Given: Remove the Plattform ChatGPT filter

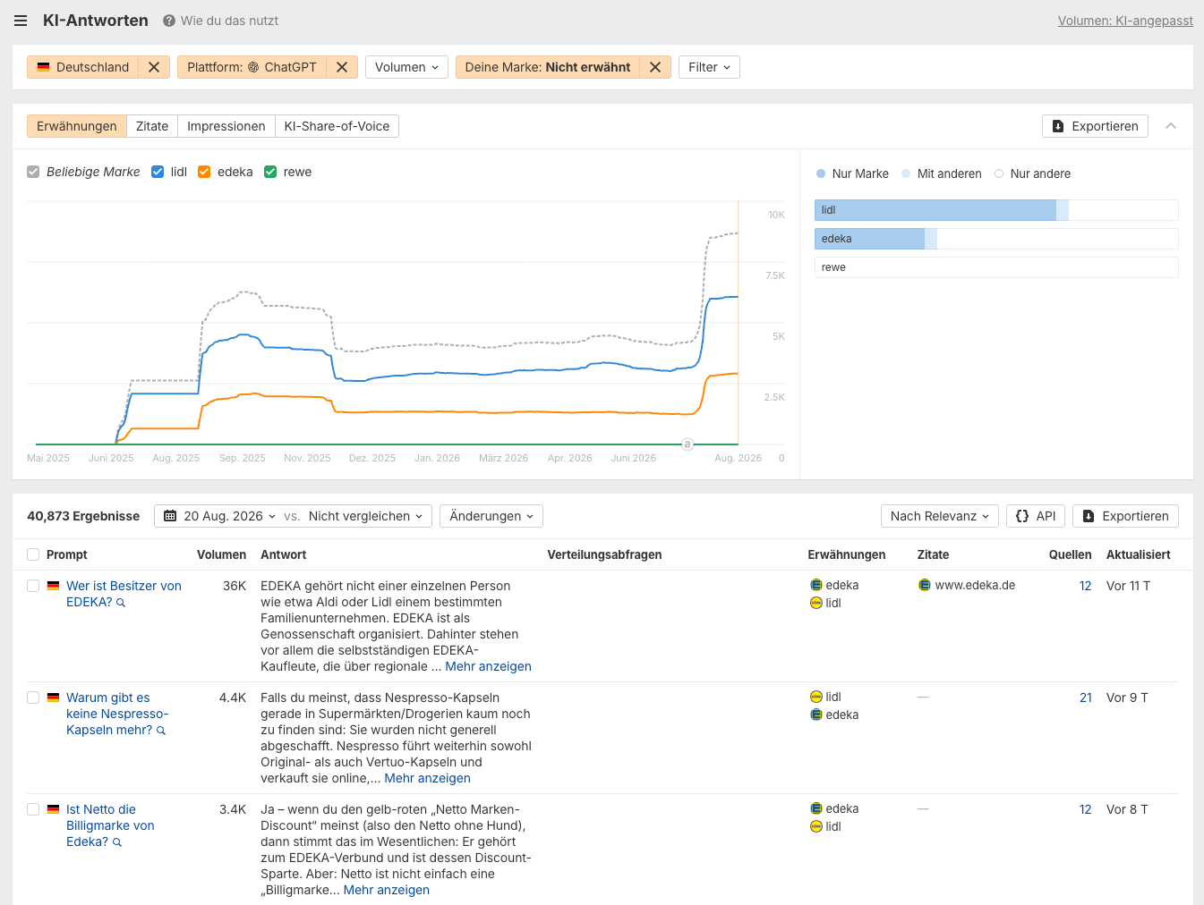Looking at the screenshot, I should 342,67.
